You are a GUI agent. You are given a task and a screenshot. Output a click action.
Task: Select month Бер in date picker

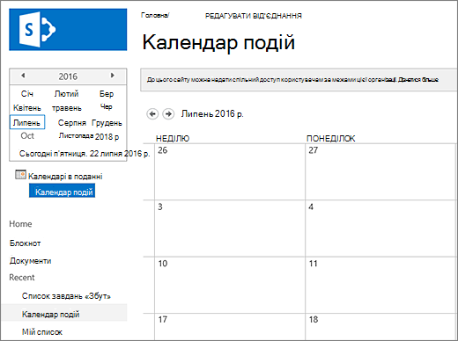pos(107,94)
